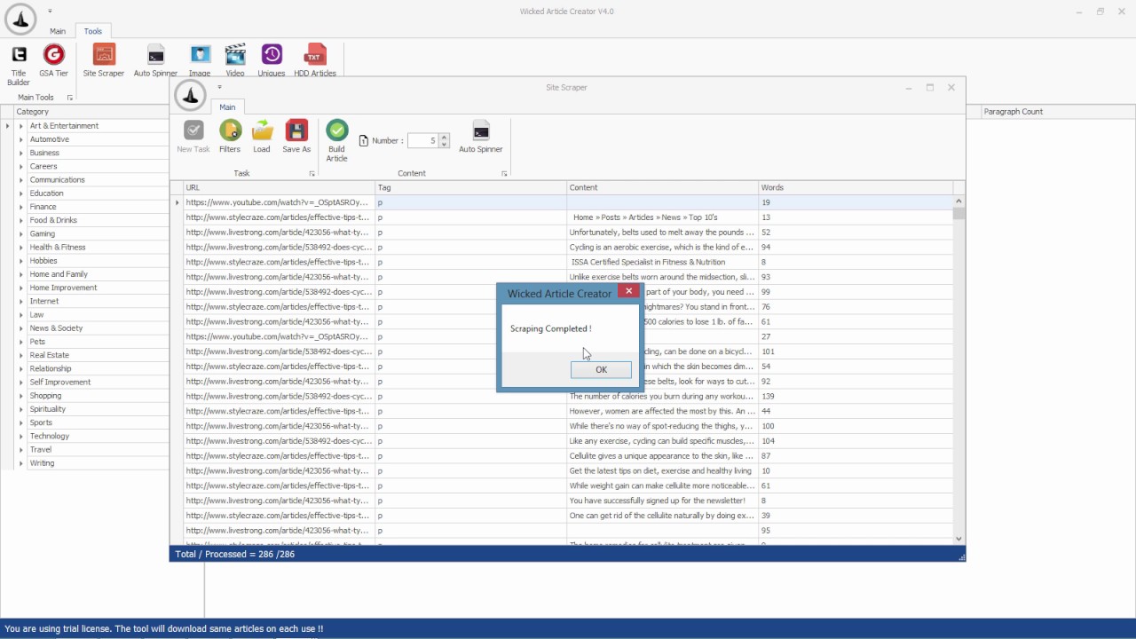Open Auto Spinner in Site Scraper ribbon
Viewport: 1136px width, 639px height.
pyautogui.click(x=481, y=137)
